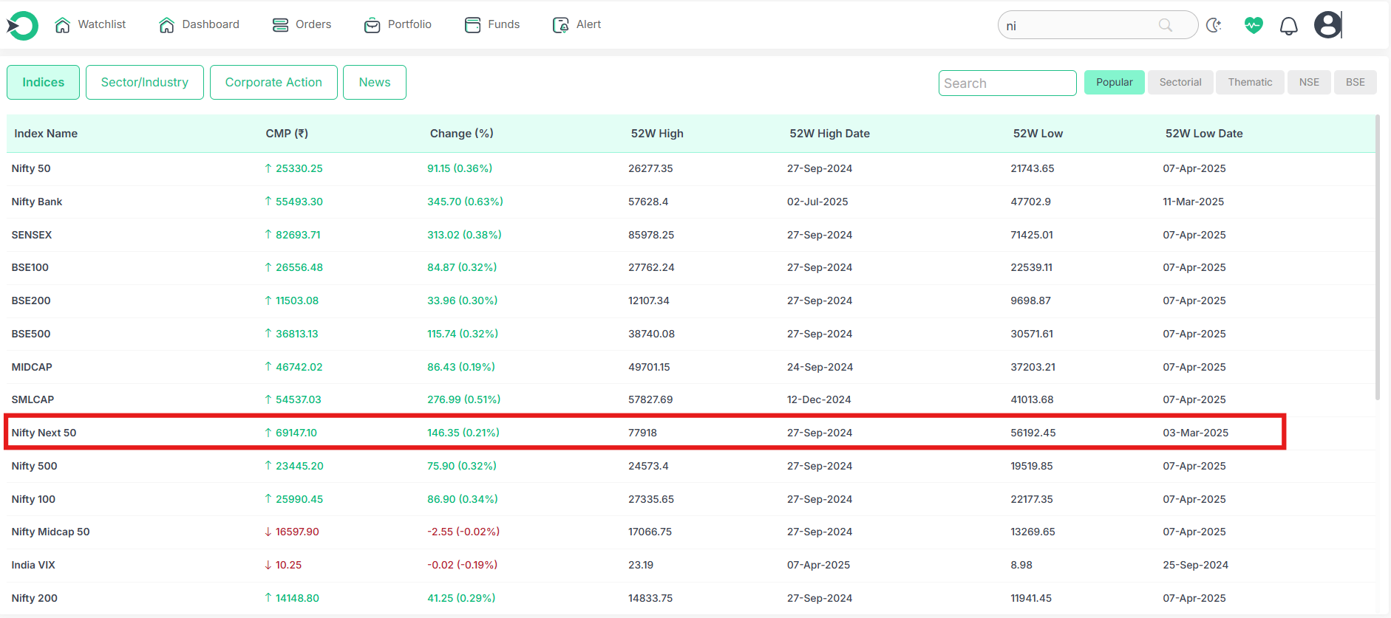Select the Sectorial filter
Screen dimensions: 1391x618
(1180, 82)
